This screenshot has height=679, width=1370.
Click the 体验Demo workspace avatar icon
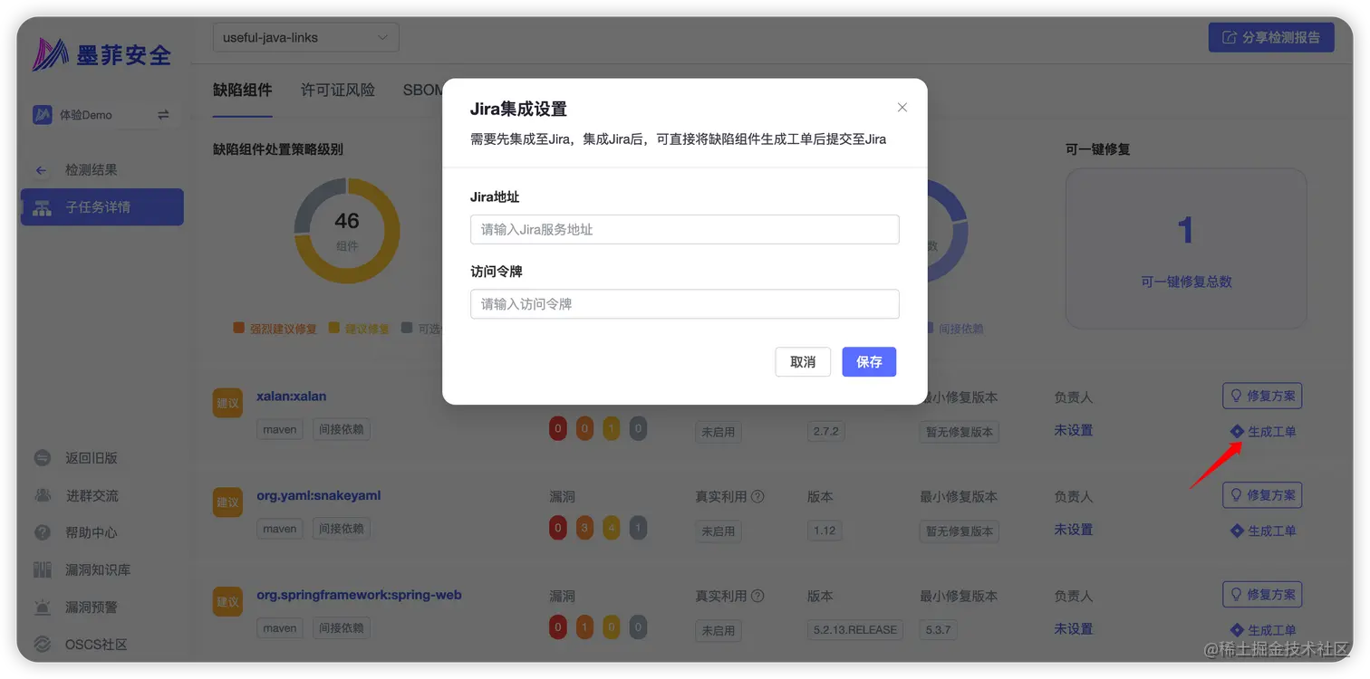pos(42,115)
